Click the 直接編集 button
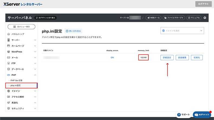The width and height of the screenshot is (214, 120). [x=182, y=58]
